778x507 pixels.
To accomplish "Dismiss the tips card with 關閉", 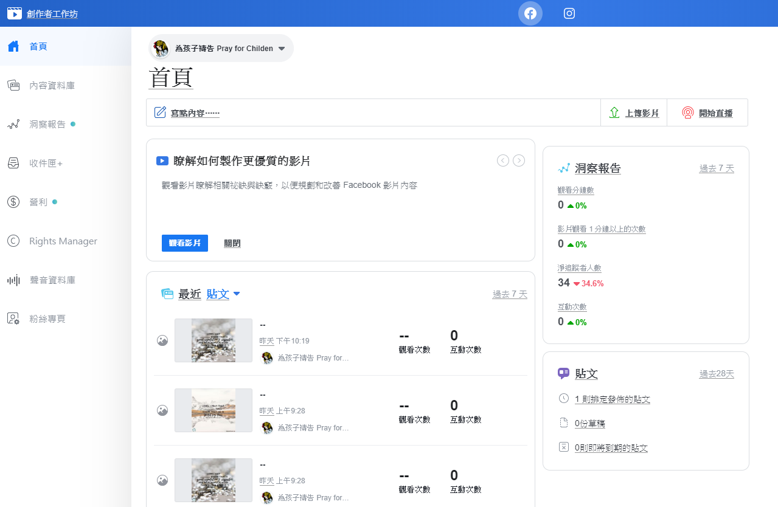I will (232, 243).
